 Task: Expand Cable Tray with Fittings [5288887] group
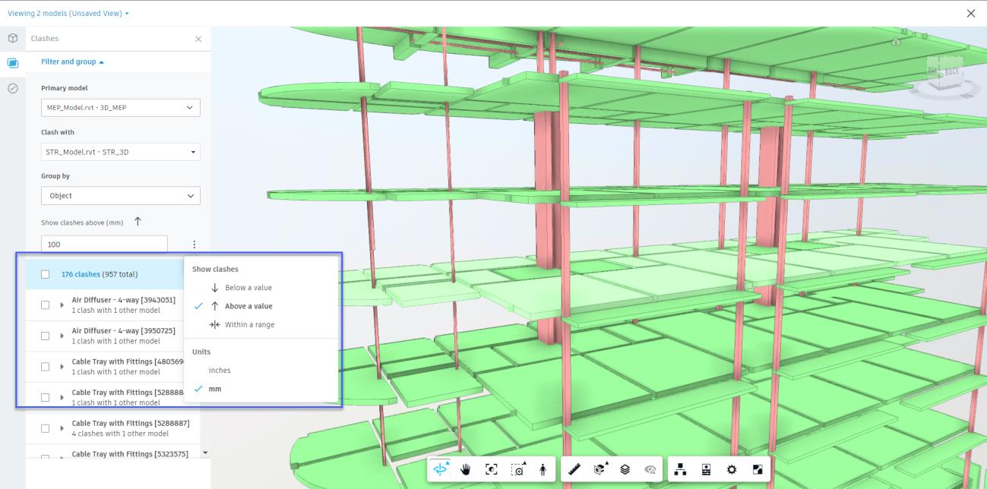(62, 428)
